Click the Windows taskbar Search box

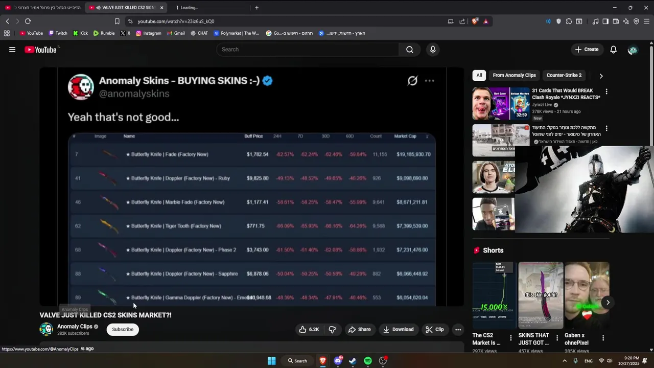coord(298,361)
